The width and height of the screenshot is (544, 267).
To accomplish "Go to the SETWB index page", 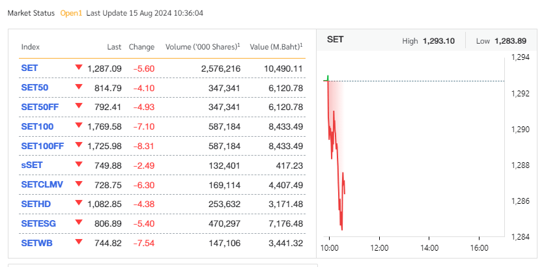I will [37, 244].
